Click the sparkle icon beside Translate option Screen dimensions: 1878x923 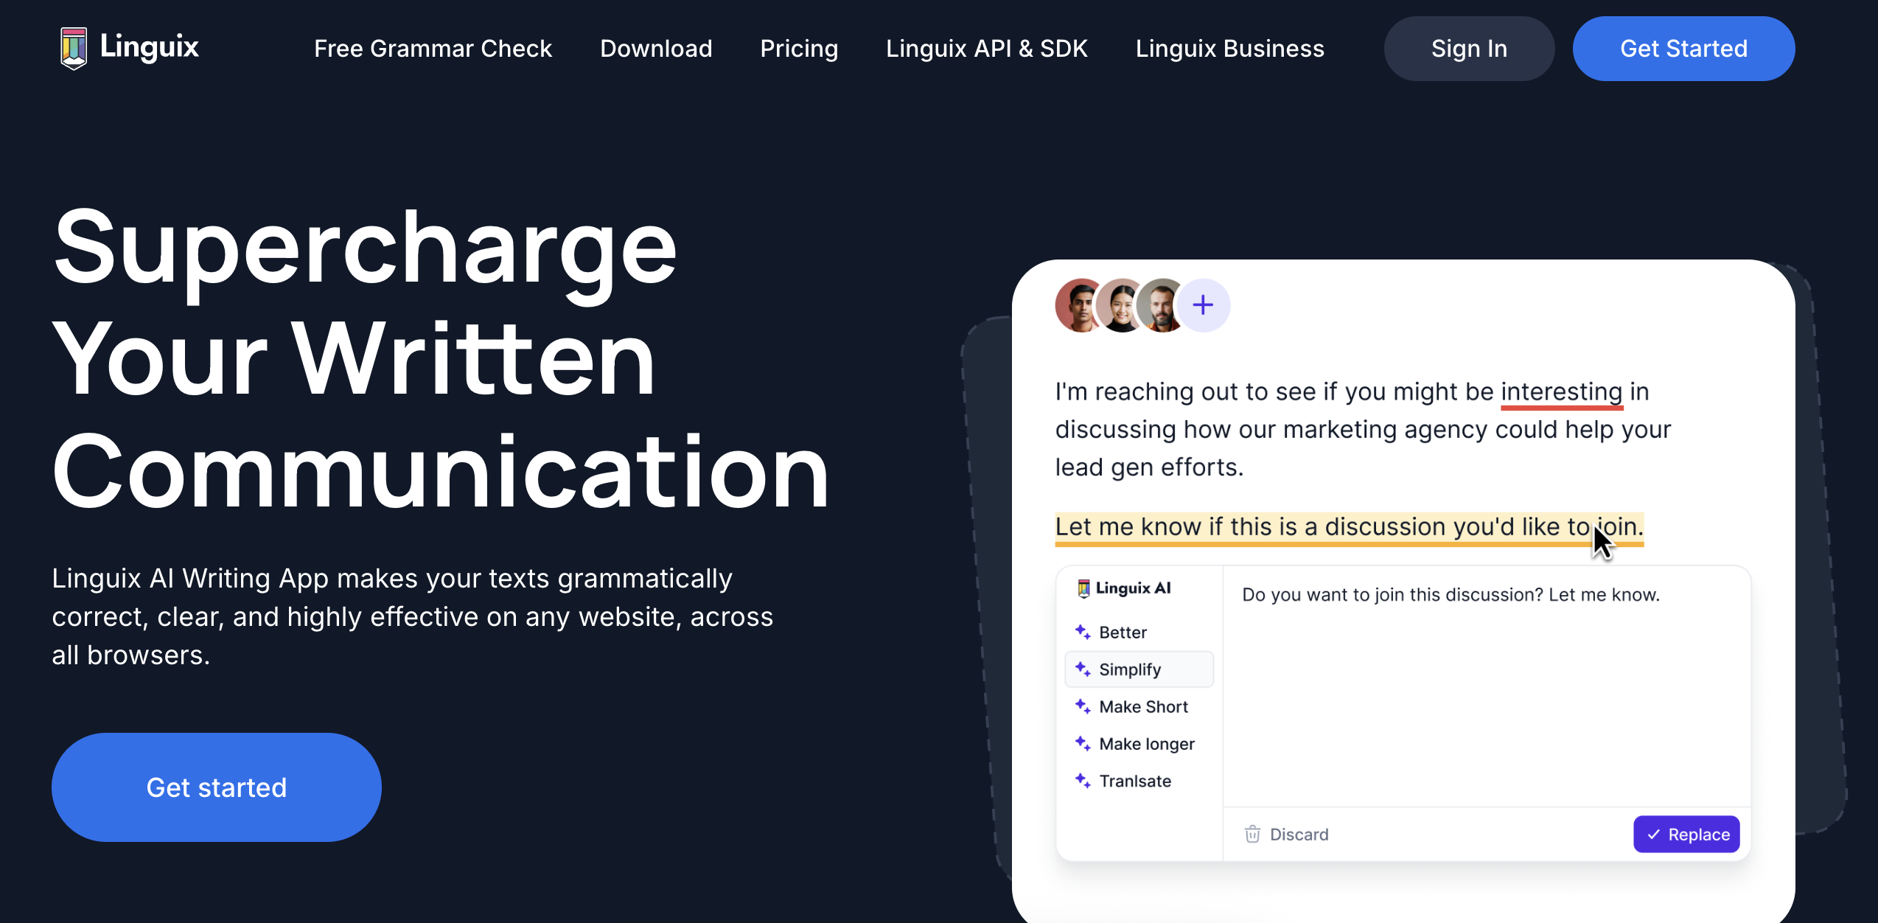click(x=1083, y=780)
